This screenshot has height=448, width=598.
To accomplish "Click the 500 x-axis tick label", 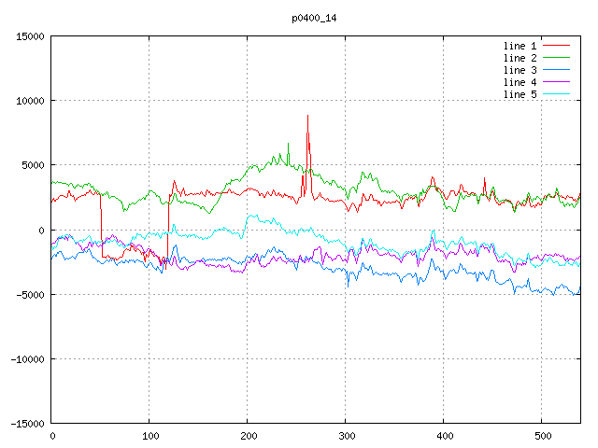I will click(x=541, y=436).
